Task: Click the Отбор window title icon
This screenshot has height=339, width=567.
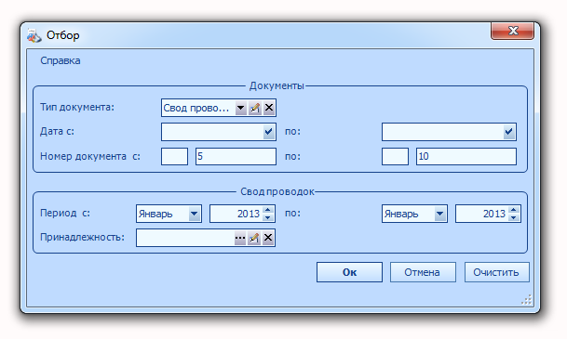Action: 34,35
